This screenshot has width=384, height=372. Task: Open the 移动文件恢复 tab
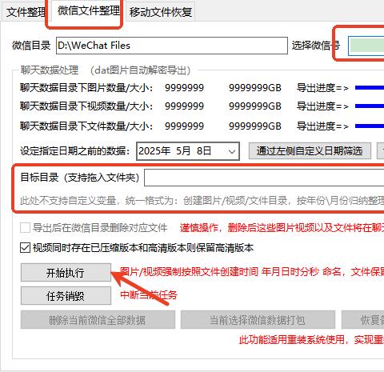pyautogui.click(x=161, y=12)
